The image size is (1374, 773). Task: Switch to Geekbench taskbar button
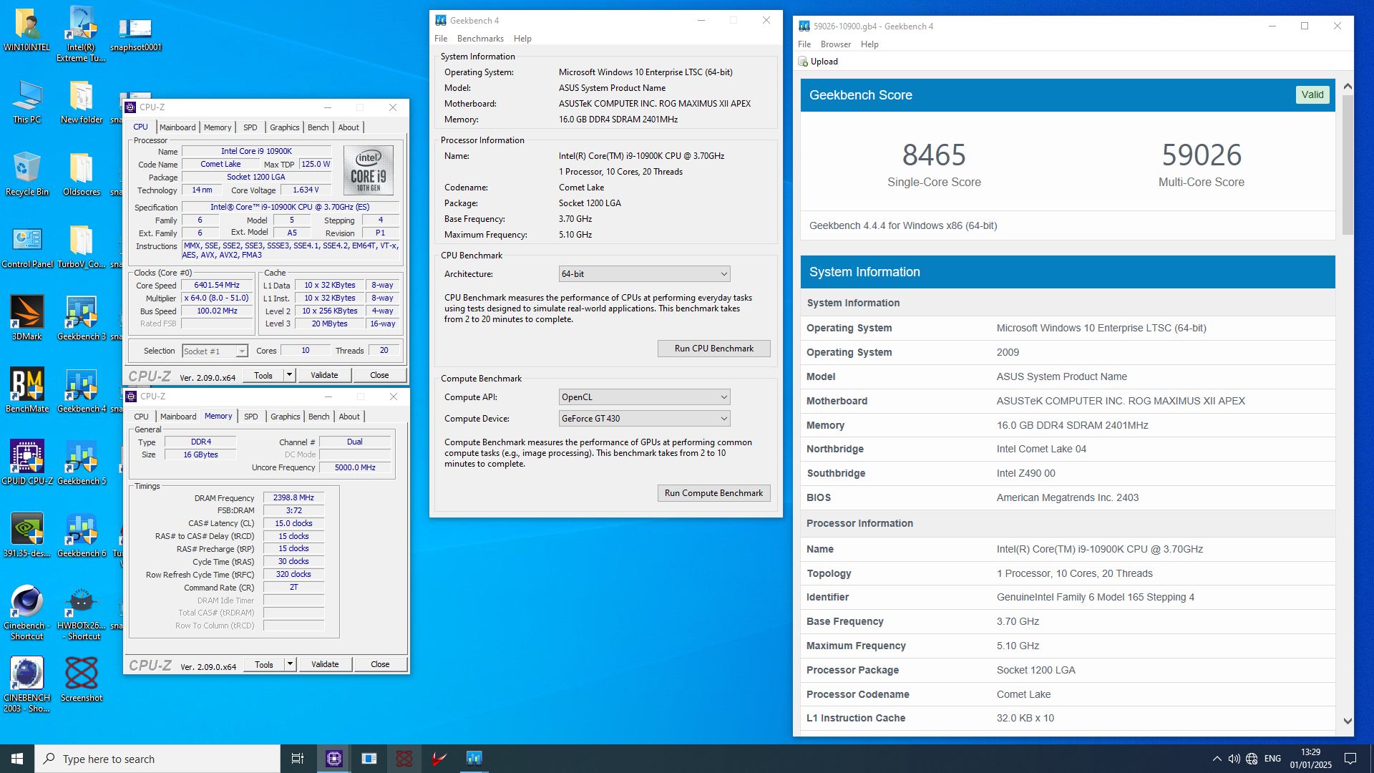point(474,759)
